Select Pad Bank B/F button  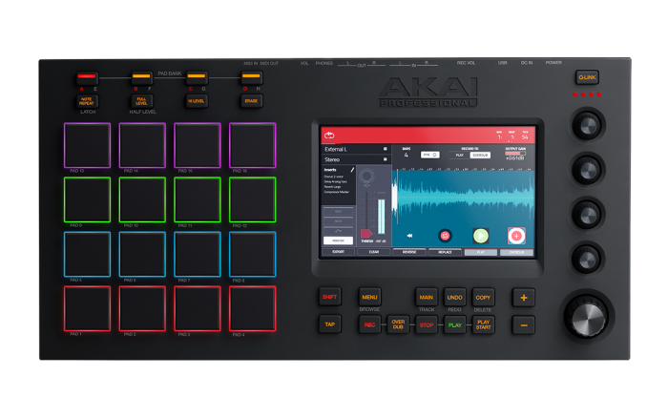click(141, 77)
